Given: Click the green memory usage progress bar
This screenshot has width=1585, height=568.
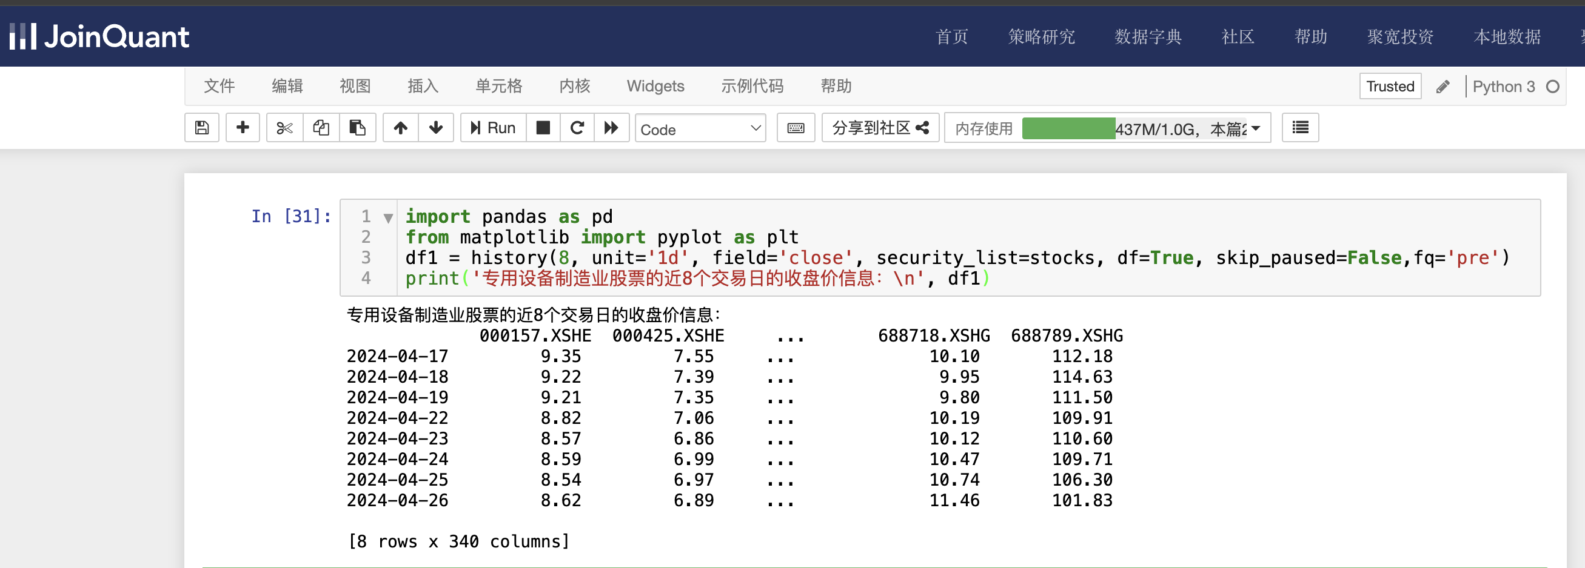Looking at the screenshot, I should [1068, 128].
